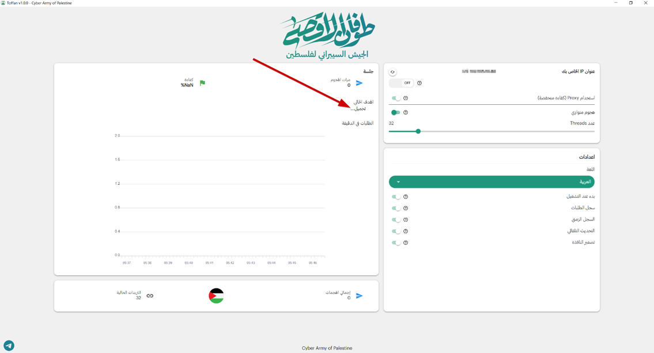
Task: Click the 05:37 time label on chart
Action: pyautogui.click(x=127, y=263)
